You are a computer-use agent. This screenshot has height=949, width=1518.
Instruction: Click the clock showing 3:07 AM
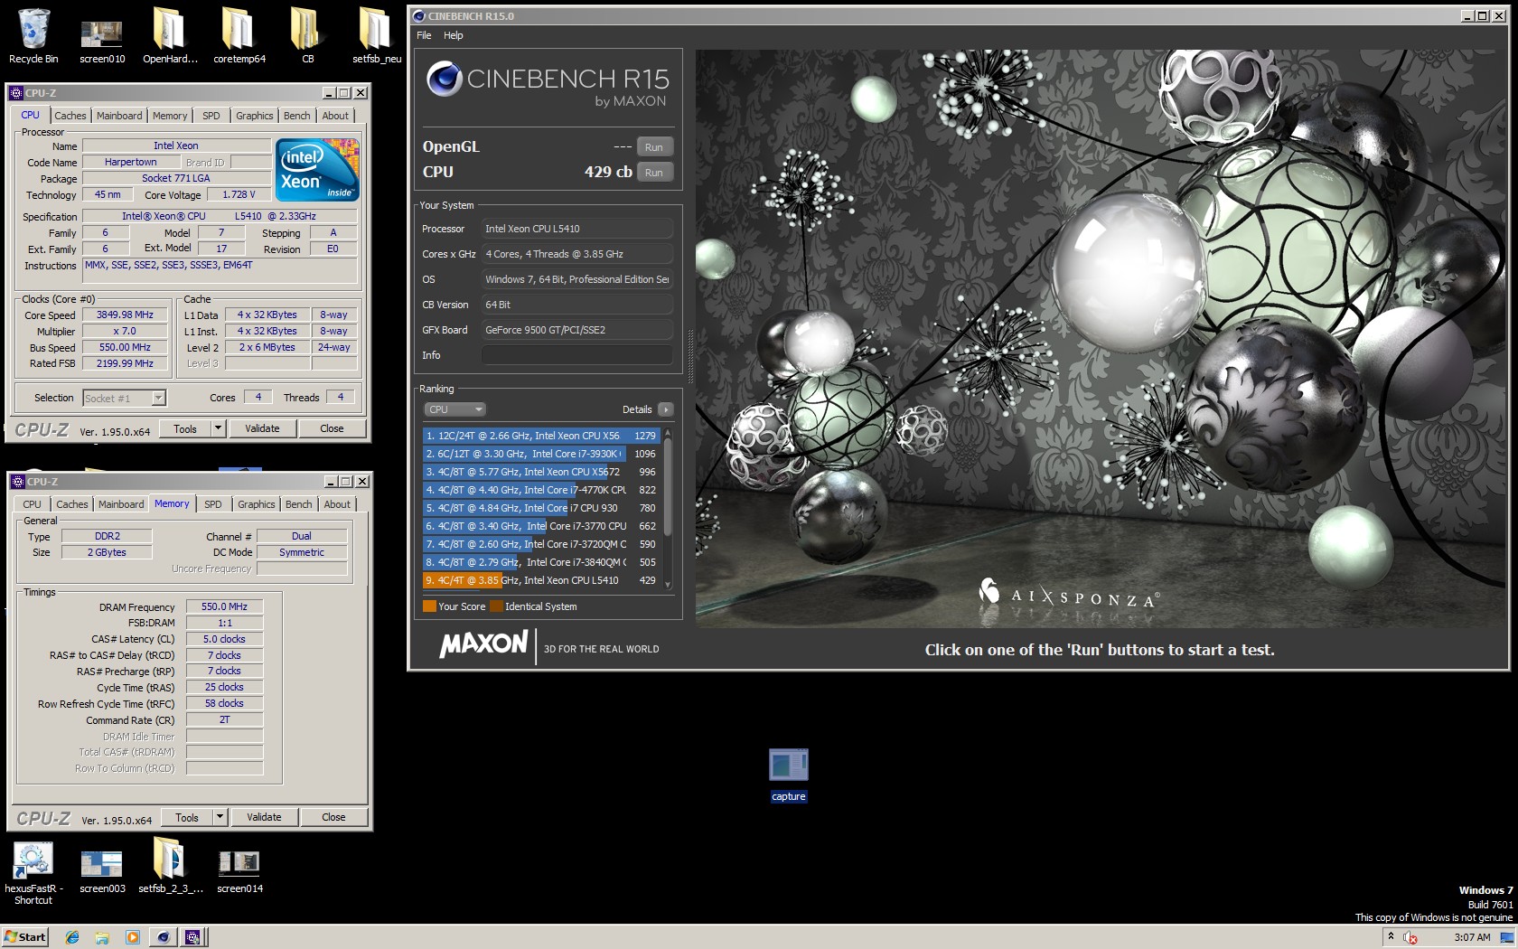[1472, 937]
